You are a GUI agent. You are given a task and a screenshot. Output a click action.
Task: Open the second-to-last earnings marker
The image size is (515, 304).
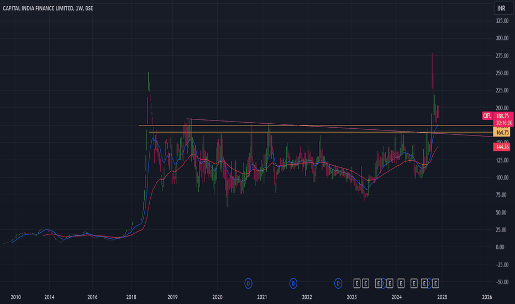424,283
